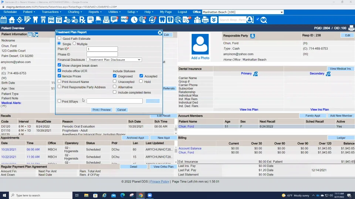Click the Search Resp. Party field
This screenshot has width=355, height=199.
coord(233,20)
